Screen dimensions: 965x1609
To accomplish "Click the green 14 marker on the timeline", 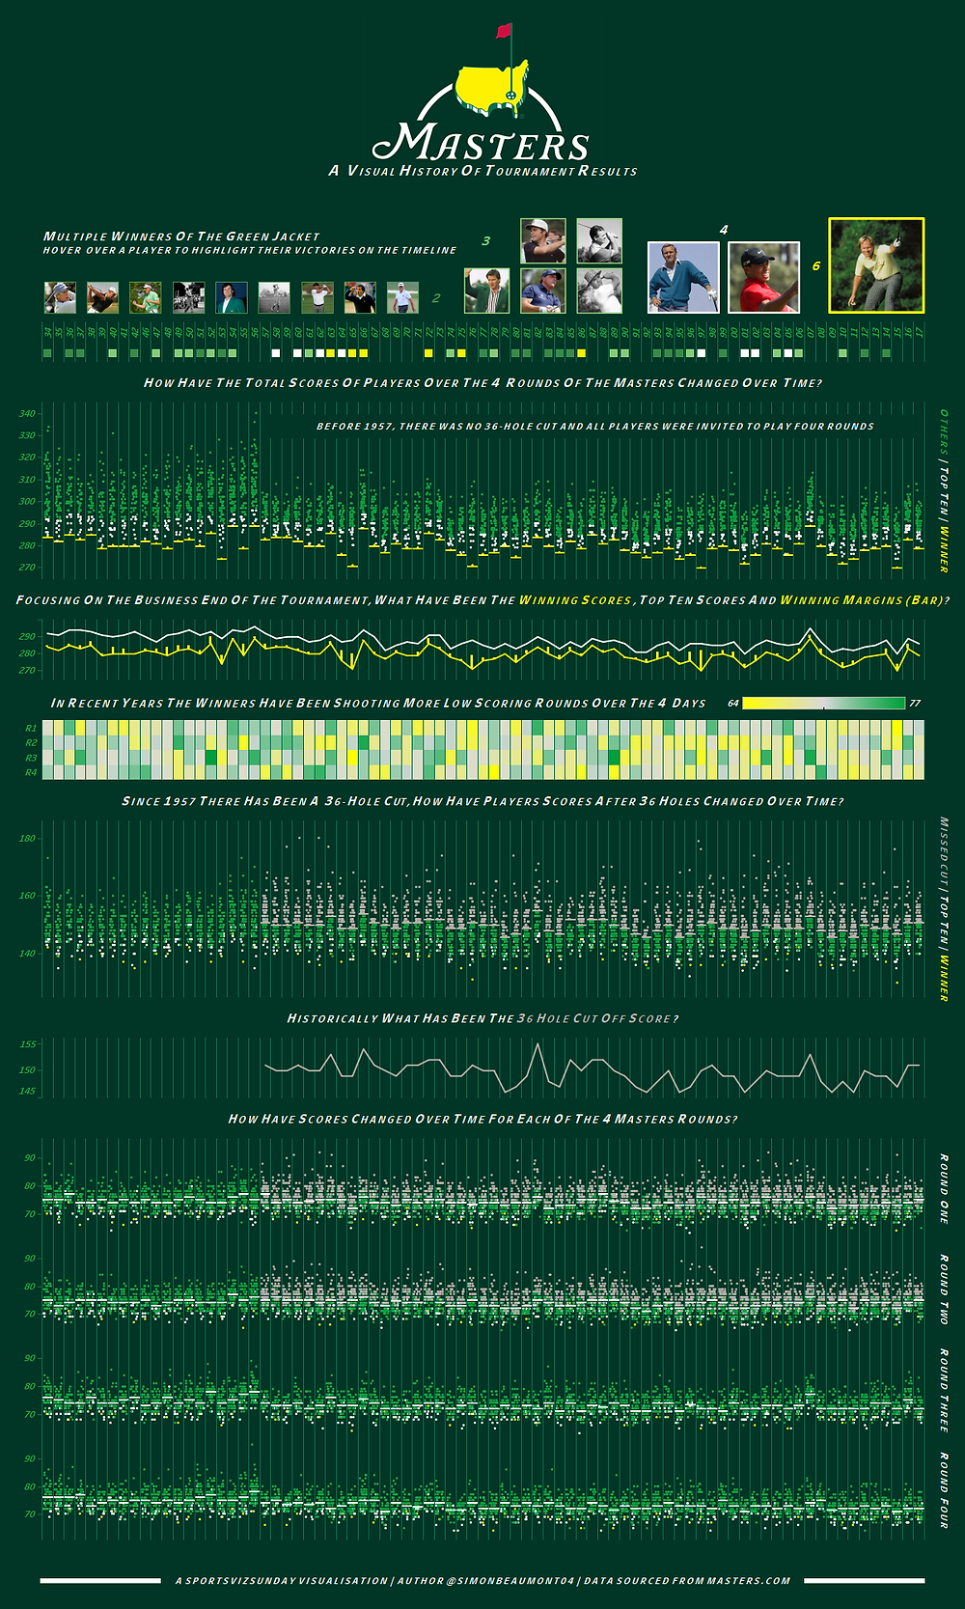I will coord(886,353).
